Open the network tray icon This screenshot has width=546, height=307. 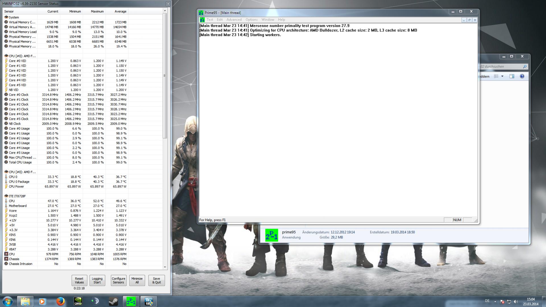click(509, 302)
